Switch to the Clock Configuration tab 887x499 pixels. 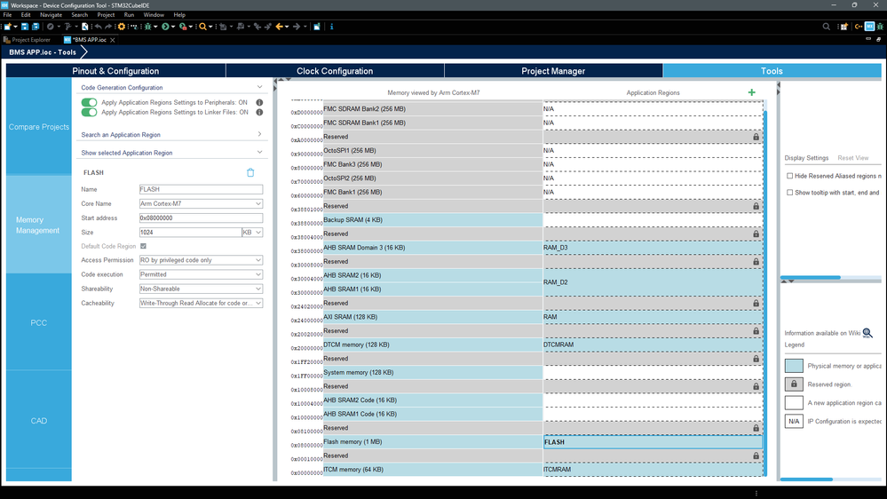tap(335, 71)
